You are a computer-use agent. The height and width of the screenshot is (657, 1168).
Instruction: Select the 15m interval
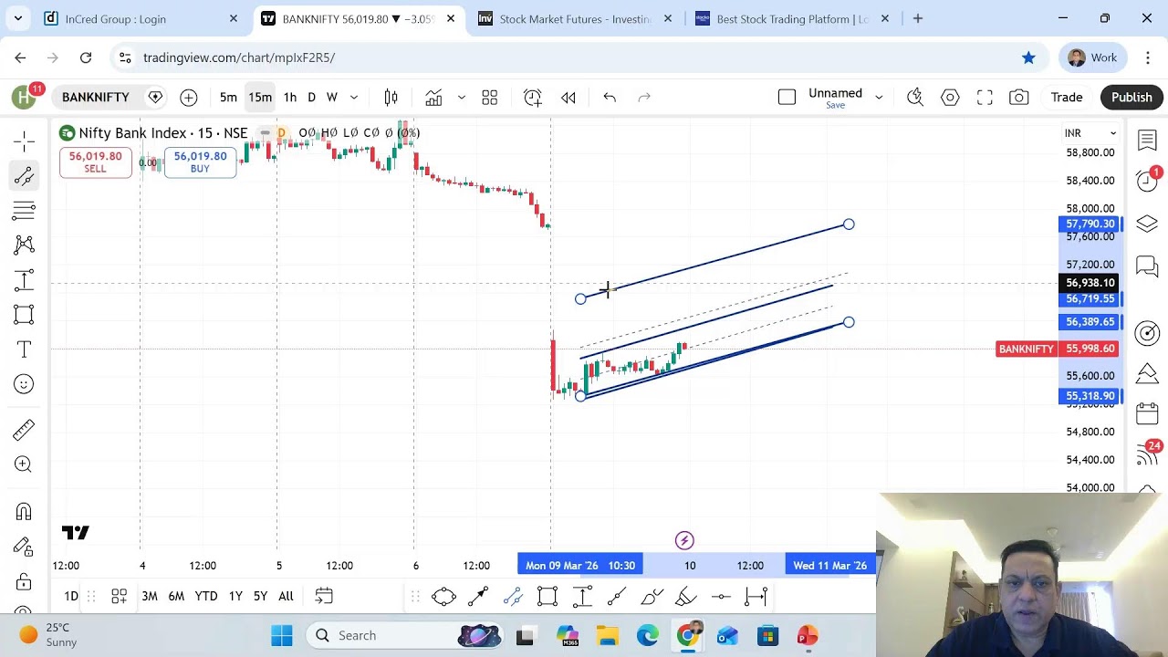[260, 98]
